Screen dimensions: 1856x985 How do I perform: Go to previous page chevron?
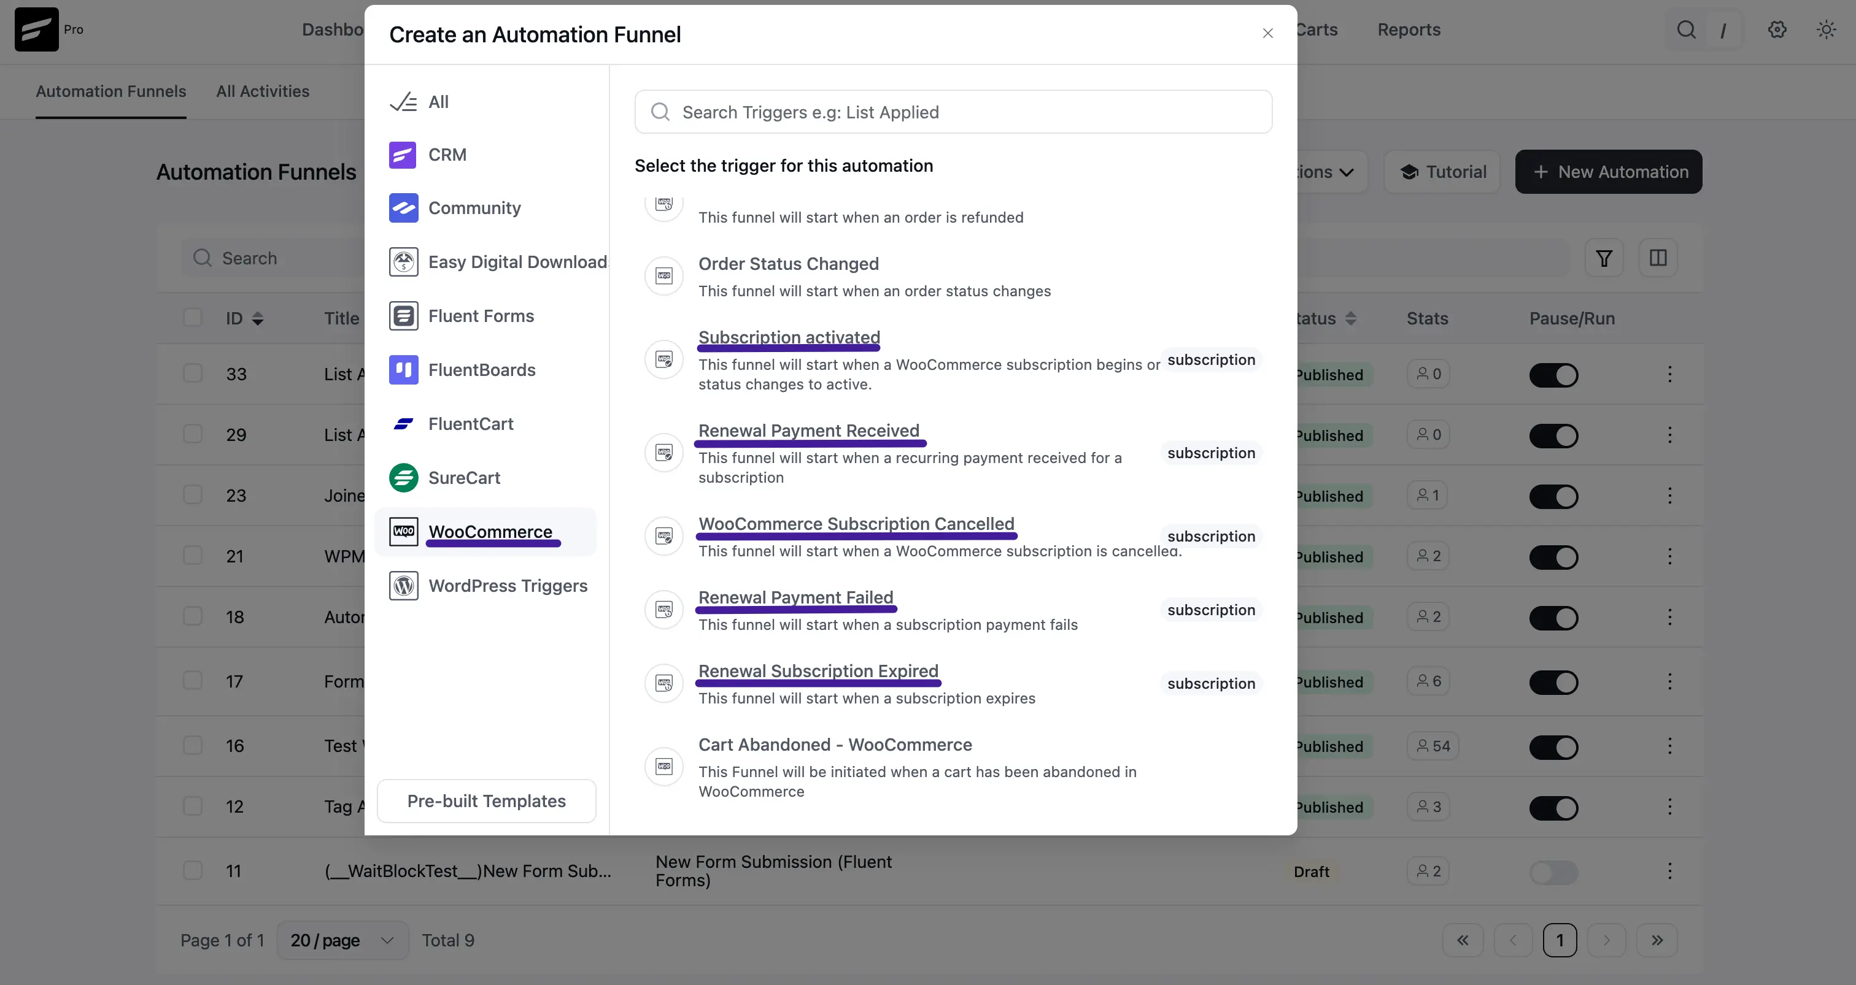(x=1513, y=940)
